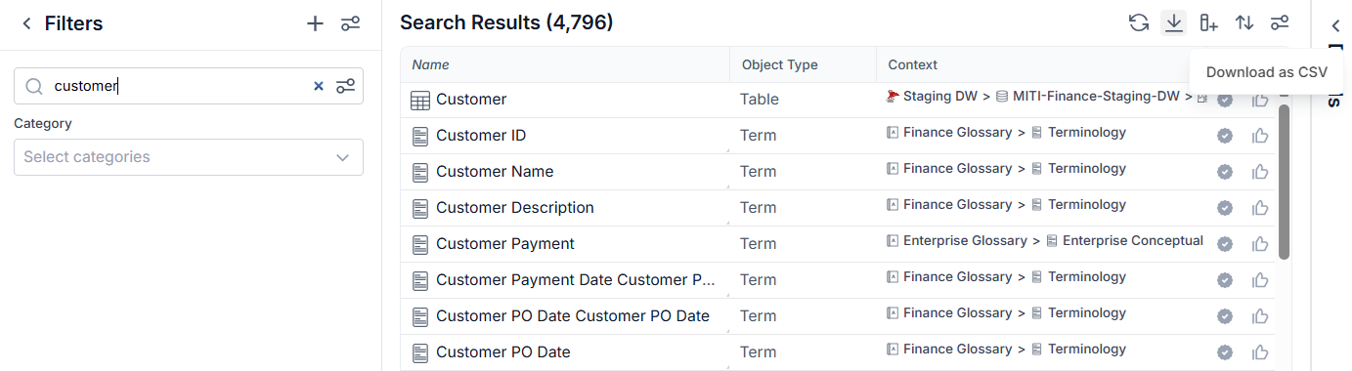Click the sort results arrows icon
1352x371 pixels.
pyautogui.click(x=1244, y=22)
